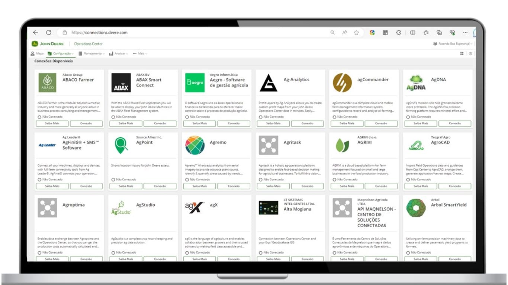Click Saiba Mais for Agremo
Viewport: 508px width, 285px height.
[x=199, y=186]
